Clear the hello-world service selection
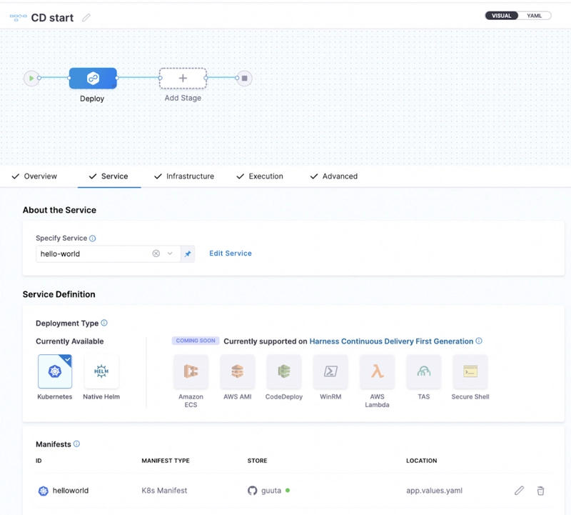Viewport: 571px width, 515px height. click(156, 254)
